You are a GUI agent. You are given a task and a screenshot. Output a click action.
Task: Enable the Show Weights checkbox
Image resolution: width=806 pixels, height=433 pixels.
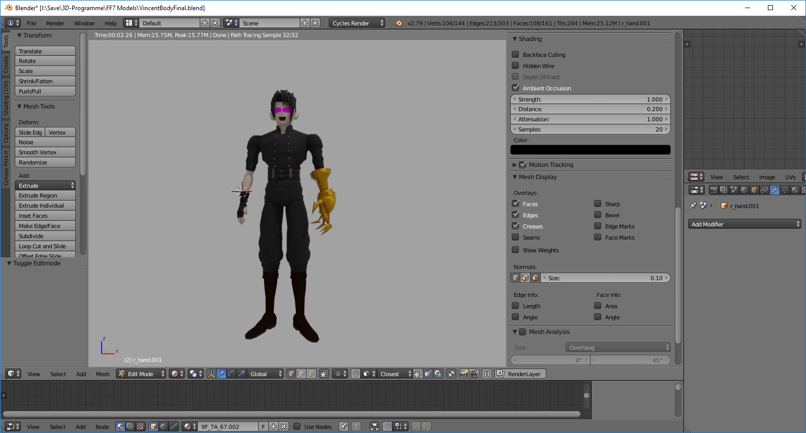(x=515, y=250)
